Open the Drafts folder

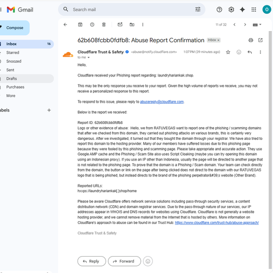pyautogui.click(x=27, y=79)
